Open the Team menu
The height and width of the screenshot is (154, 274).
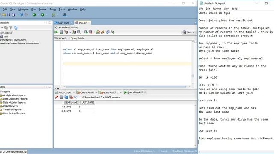pyautogui.click(x=52, y=9)
